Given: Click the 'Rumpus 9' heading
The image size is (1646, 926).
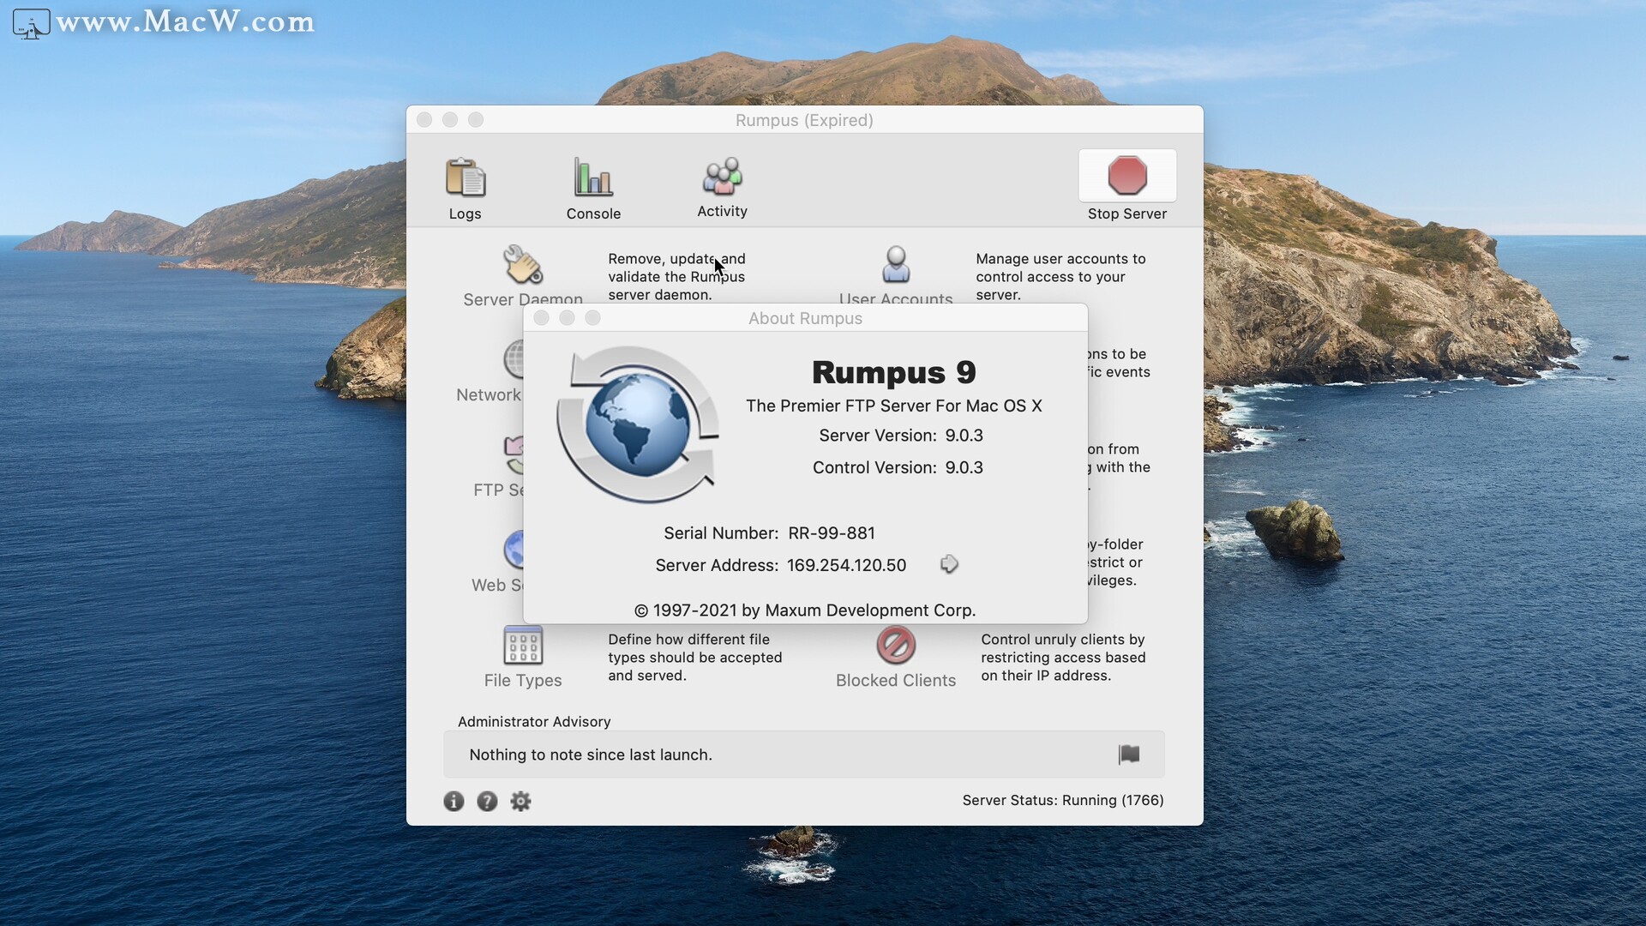Looking at the screenshot, I should click(x=894, y=372).
